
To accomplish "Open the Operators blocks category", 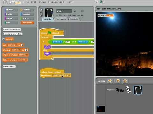I will click(27, 18).
